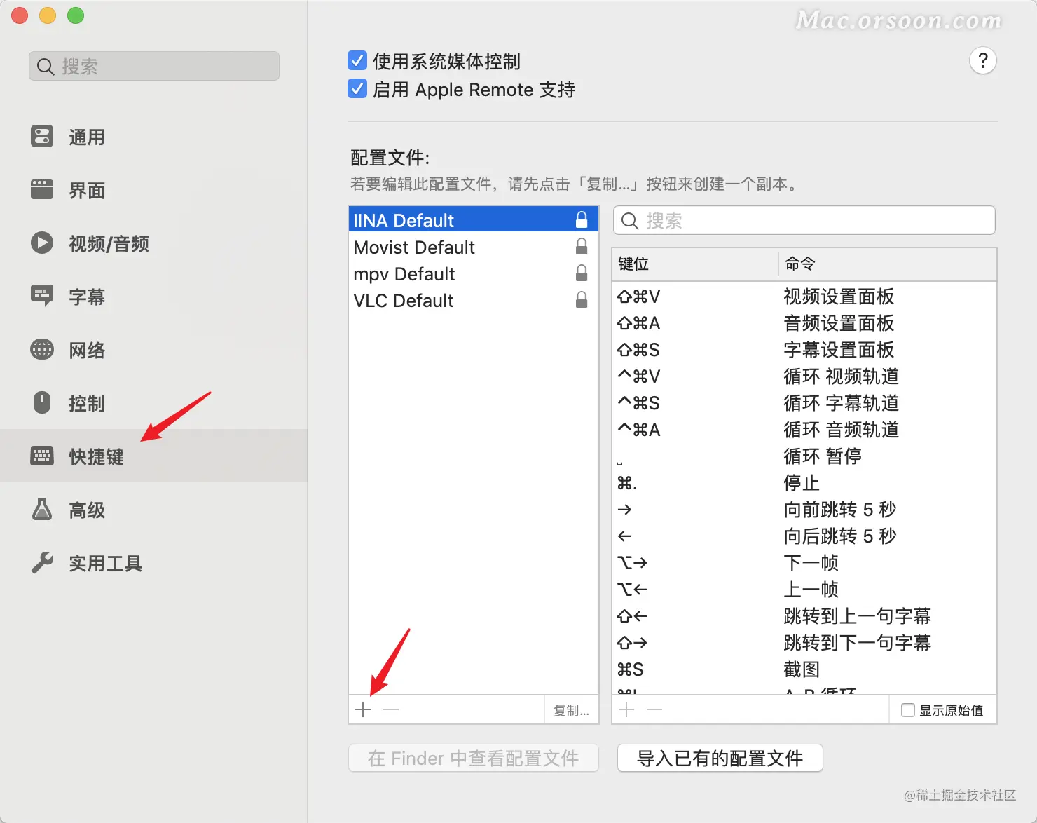The image size is (1037, 823).
Task: Focus the key bindings 搜索 field
Action: (804, 220)
